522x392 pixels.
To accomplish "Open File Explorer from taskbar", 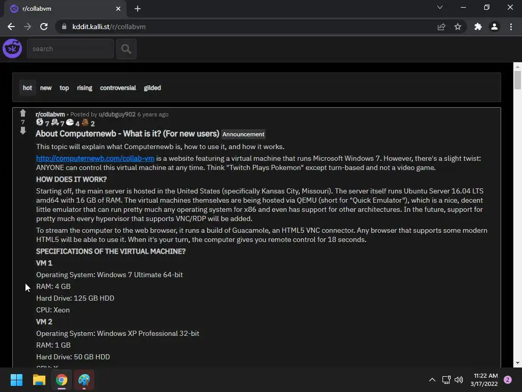I will pos(39,380).
